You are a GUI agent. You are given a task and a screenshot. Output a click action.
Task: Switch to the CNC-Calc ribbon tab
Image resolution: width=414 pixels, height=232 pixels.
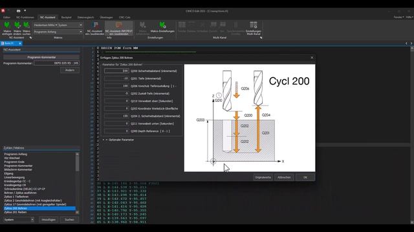(124, 17)
